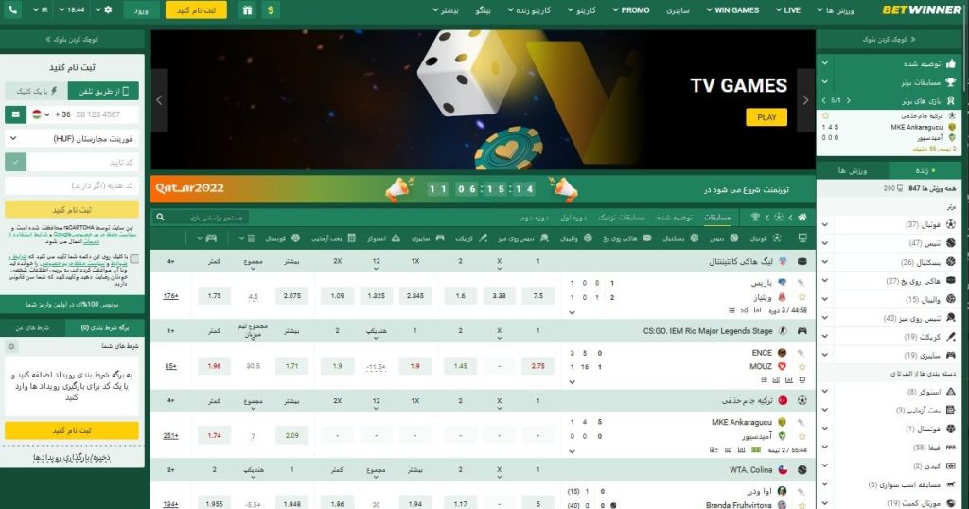Click ذخیره/بارگذاری رویدادها link
This screenshot has width=969, height=509.
pyautogui.click(x=72, y=458)
